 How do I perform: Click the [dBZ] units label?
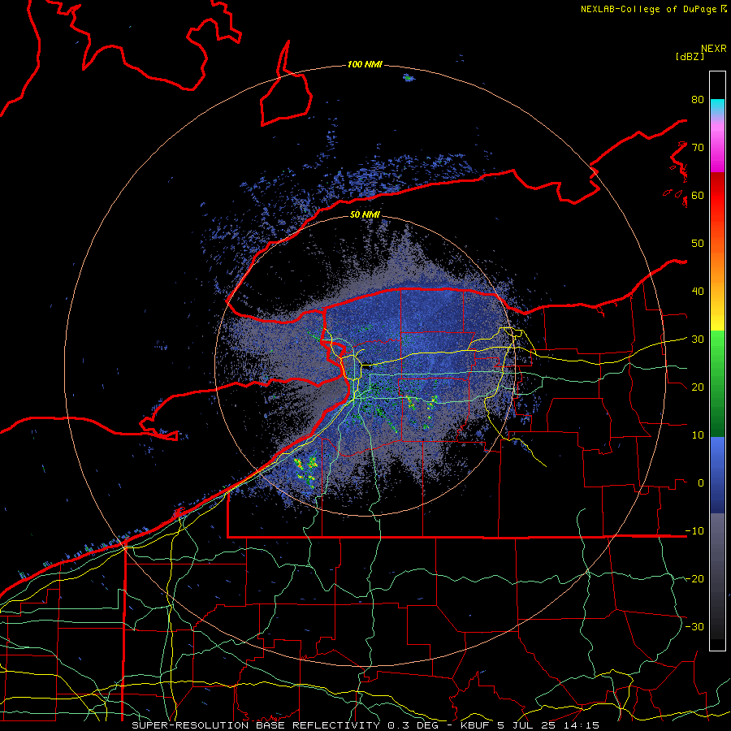point(690,57)
